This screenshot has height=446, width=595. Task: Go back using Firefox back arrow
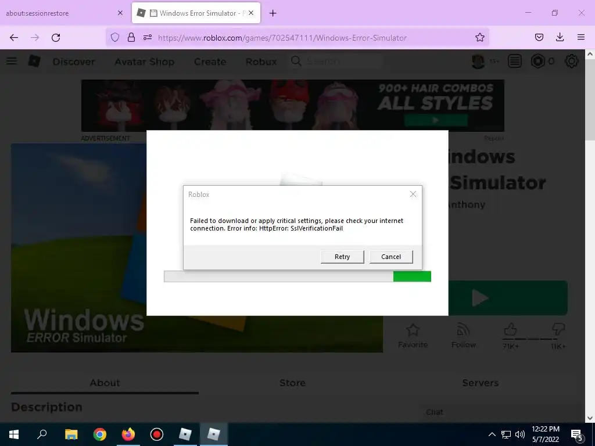(14, 38)
